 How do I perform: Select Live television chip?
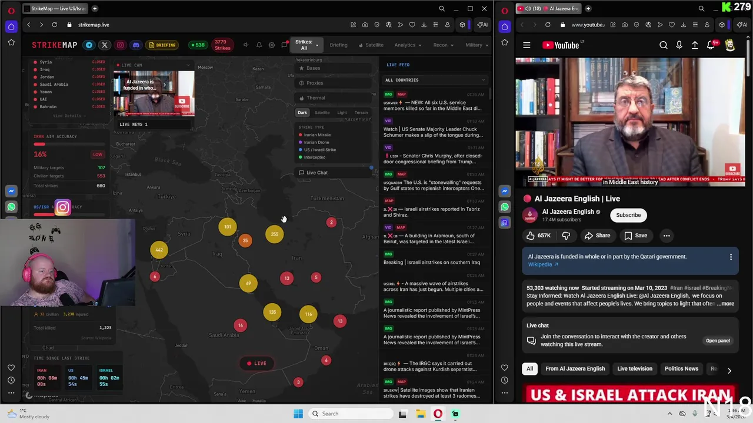(x=635, y=369)
